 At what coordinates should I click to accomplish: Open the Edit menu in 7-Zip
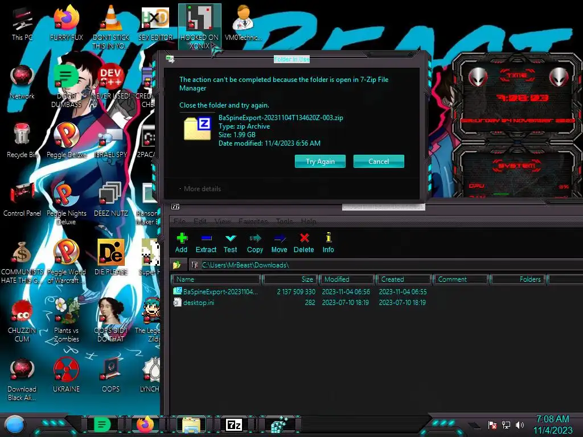tap(200, 221)
